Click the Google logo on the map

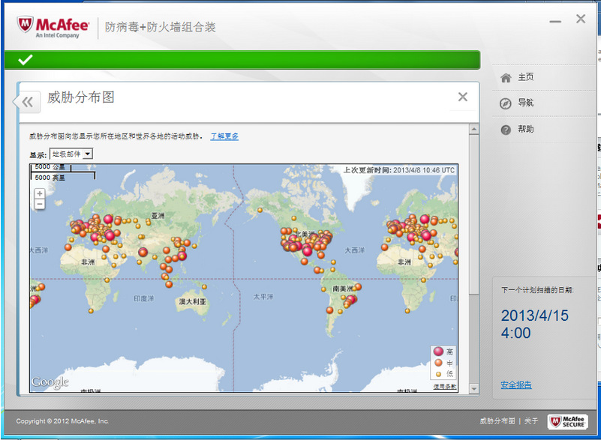(50, 382)
